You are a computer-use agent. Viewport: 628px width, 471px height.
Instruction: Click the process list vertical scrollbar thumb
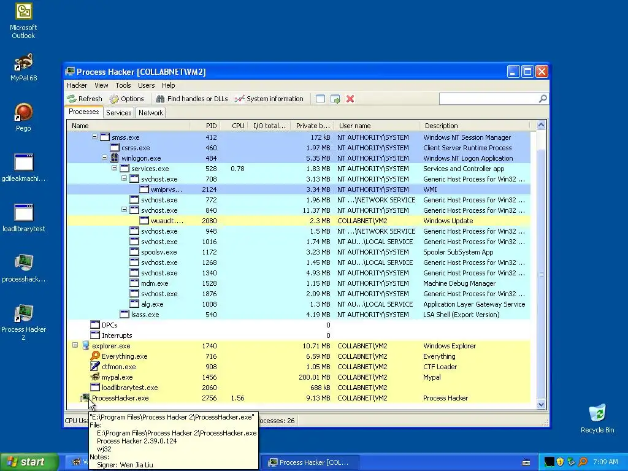(x=541, y=274)
